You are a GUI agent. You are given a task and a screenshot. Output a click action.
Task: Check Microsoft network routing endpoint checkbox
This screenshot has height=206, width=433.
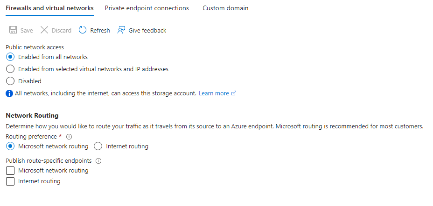10,171
